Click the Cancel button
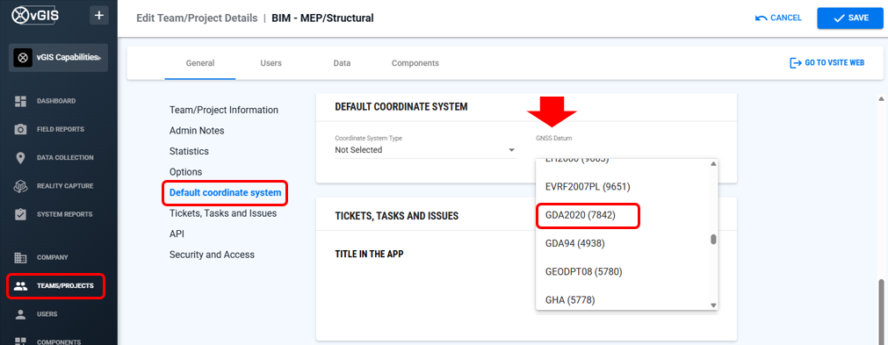Screen dimensions: 888x345 (779, 18)
